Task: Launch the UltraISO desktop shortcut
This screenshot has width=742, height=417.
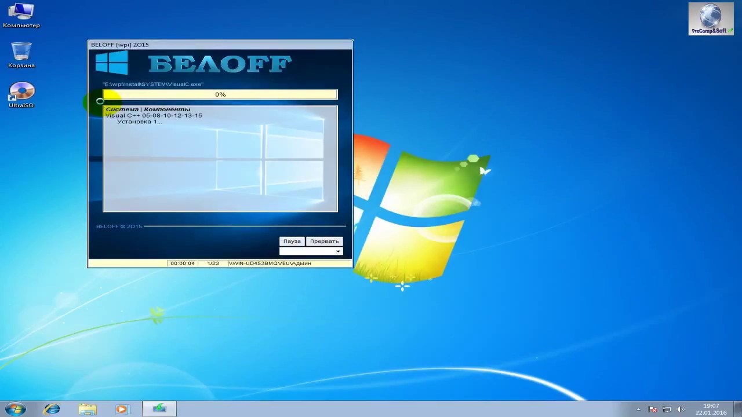Action: [x=21, y=95]
